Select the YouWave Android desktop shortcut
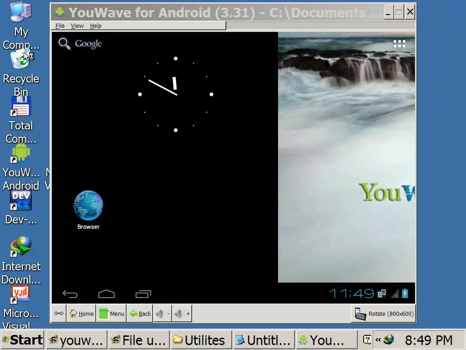Screen dimensions: 466x350 pyautogui.click(x=21, y=167)
